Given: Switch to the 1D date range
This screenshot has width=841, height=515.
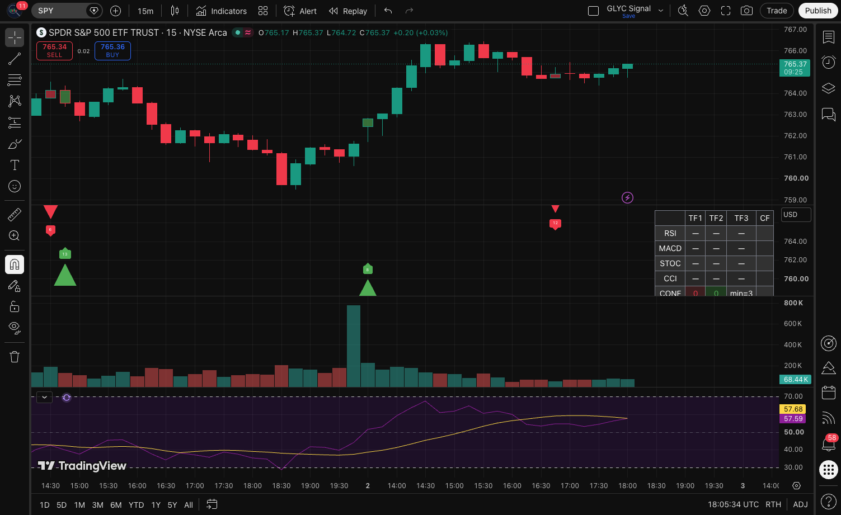Looking at the screenshot, I should (x=45, y=505).
